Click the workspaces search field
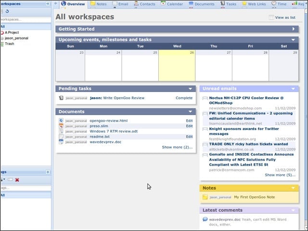Viewport: 308px width, 231px height. click(x=26, y=19)
